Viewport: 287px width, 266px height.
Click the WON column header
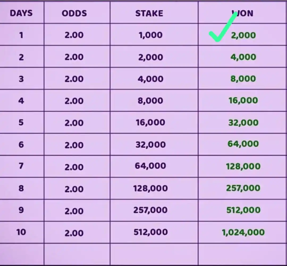(243, 13)
